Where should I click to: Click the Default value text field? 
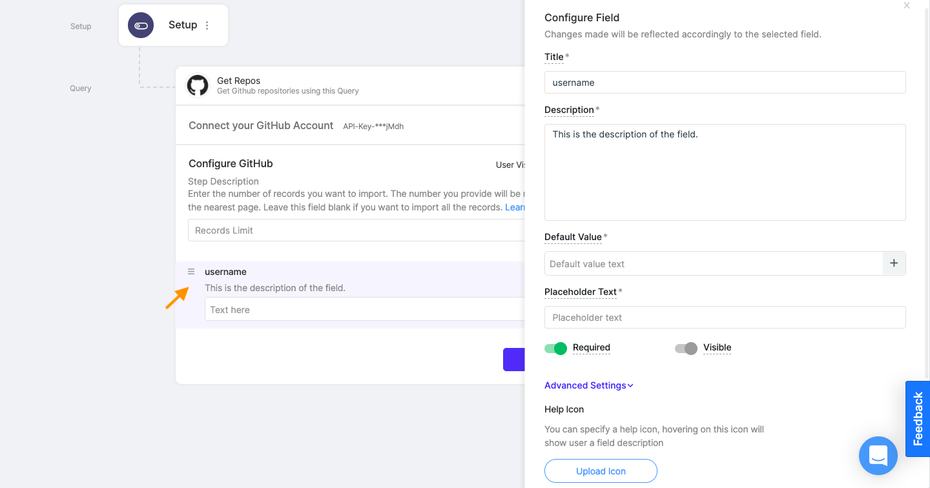[x=714, y=263]
